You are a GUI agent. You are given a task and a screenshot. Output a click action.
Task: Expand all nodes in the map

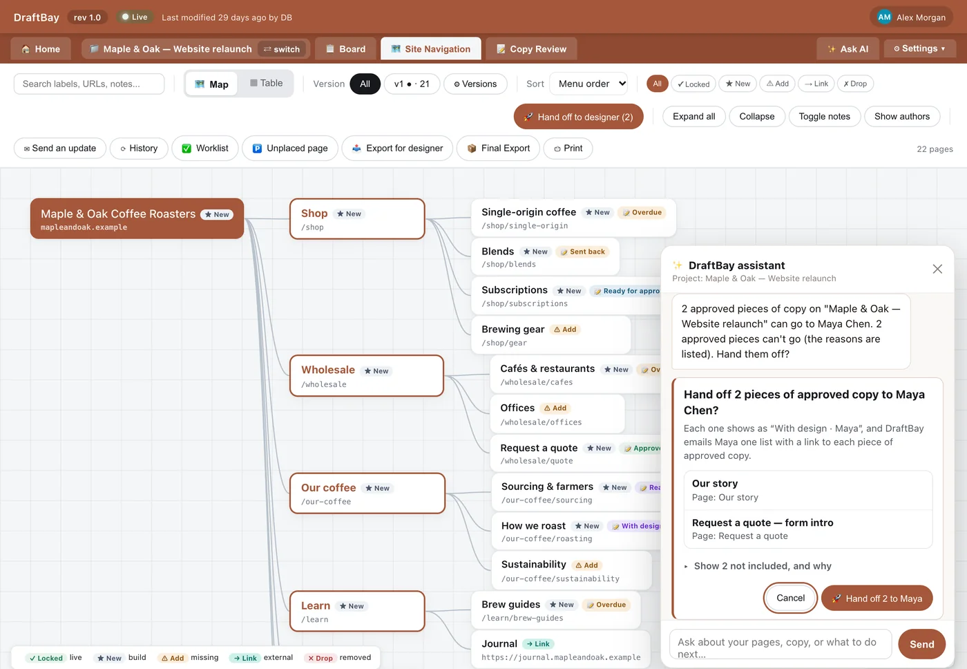(x=694, y=116)
